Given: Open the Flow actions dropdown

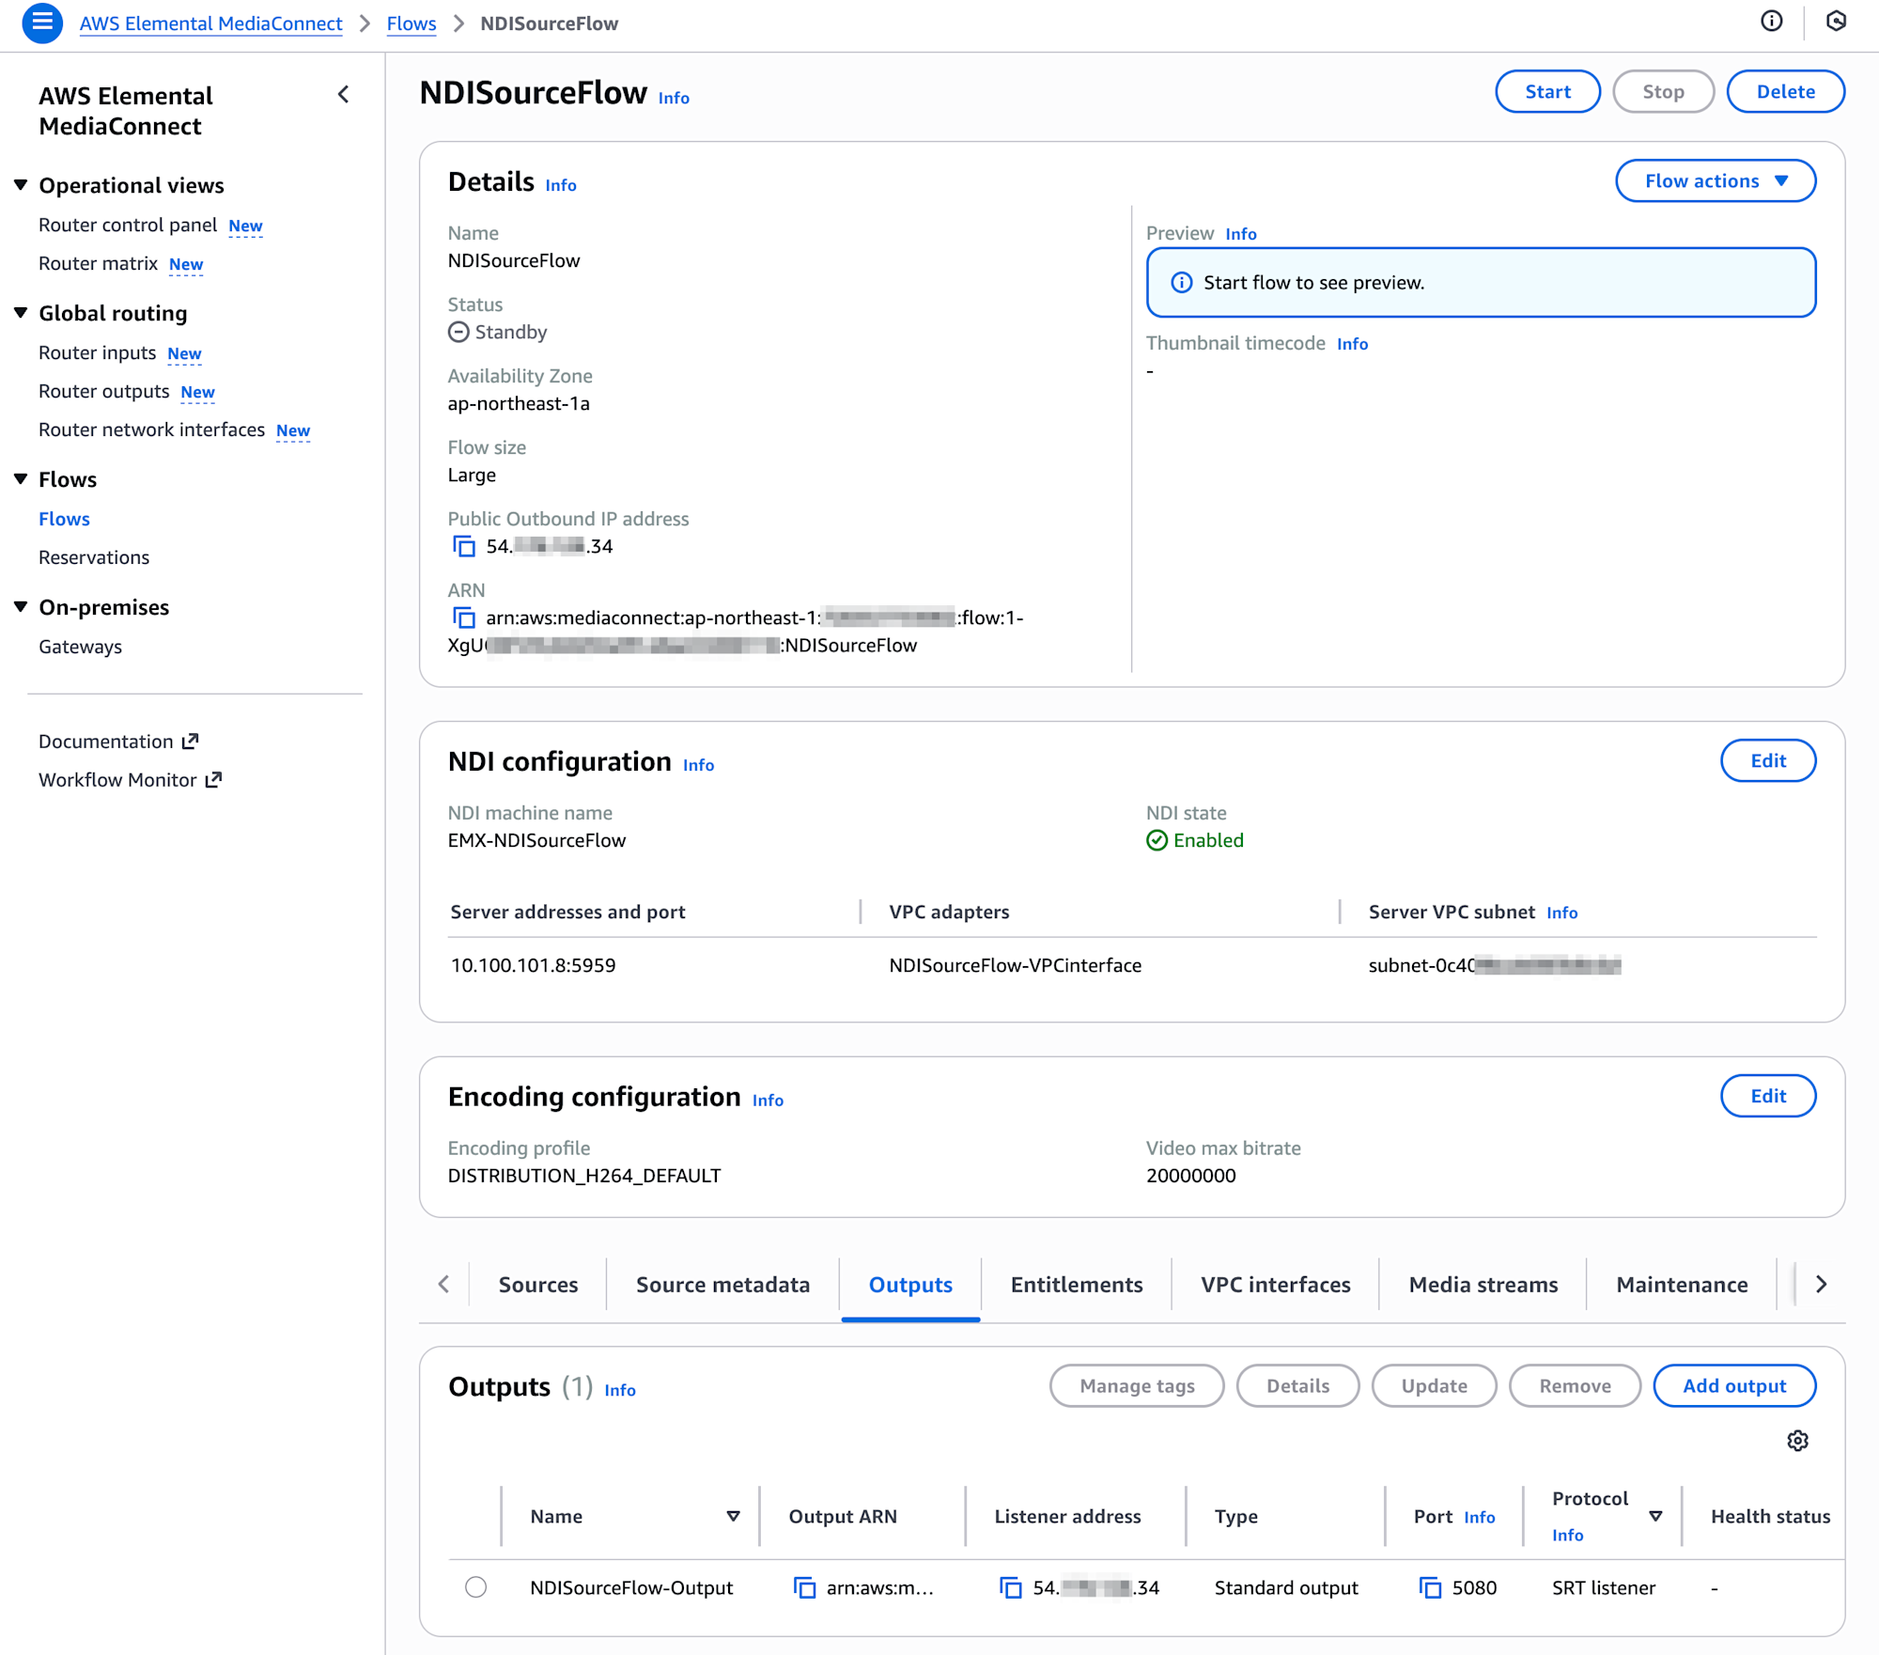Looking at the screenshot, I should (1715, 180).
